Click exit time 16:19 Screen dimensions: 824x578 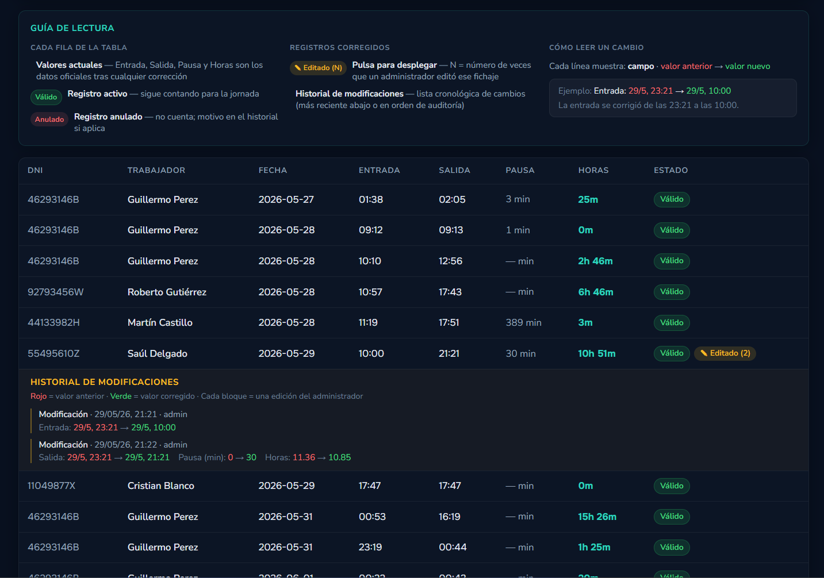(x=450, y=517)
